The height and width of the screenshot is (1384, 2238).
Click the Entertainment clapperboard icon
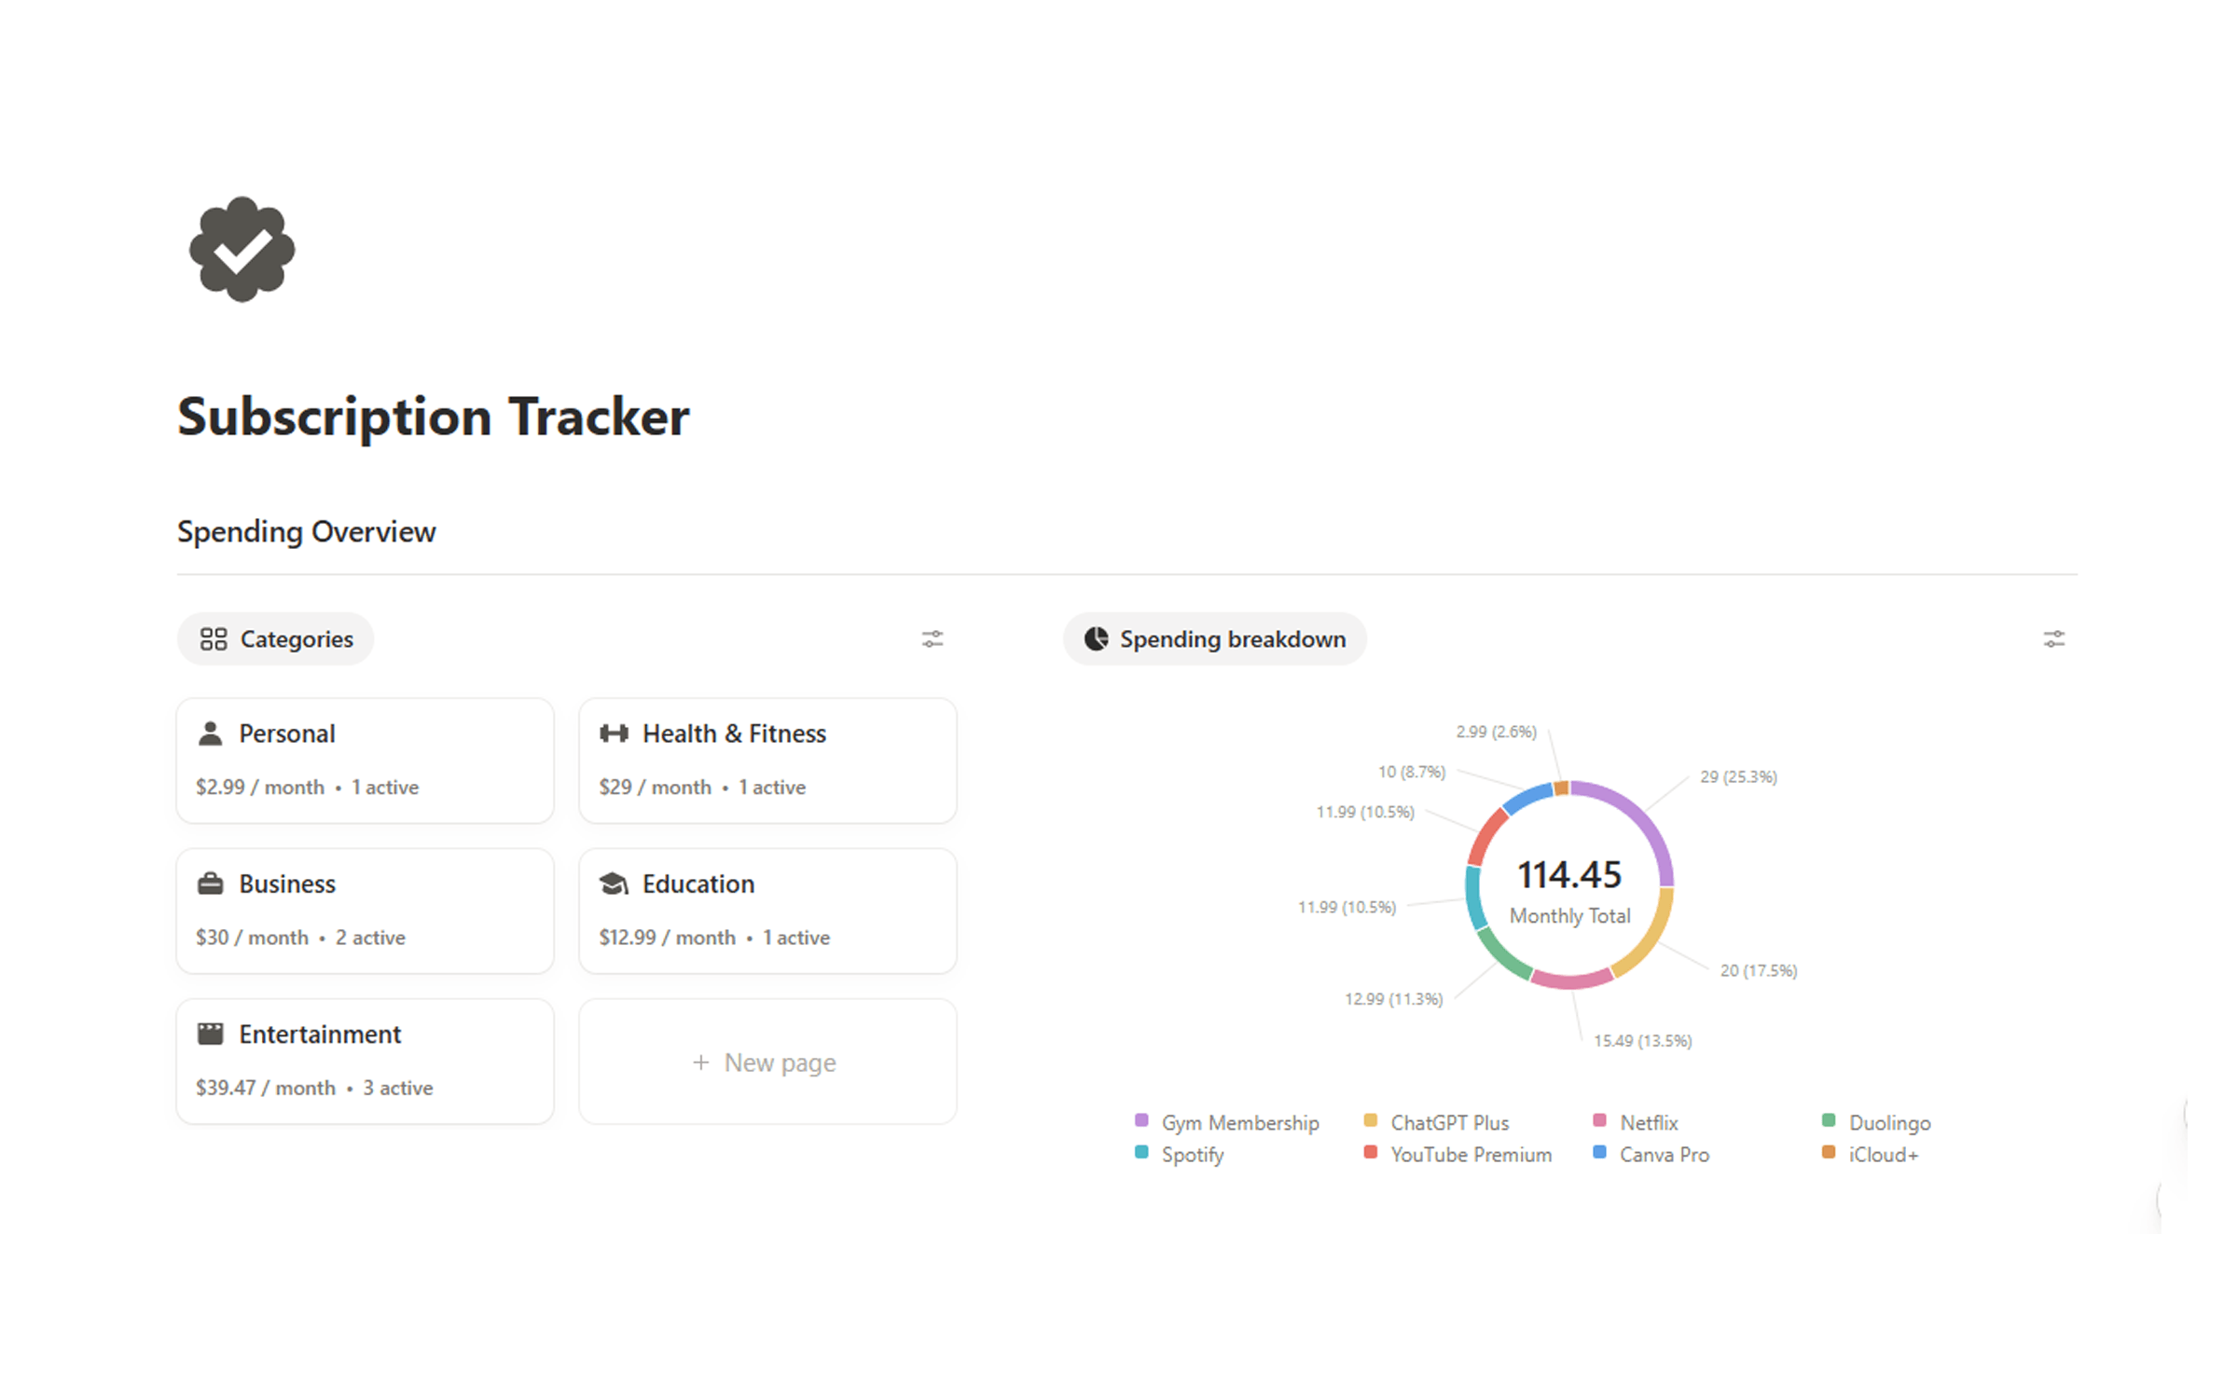pyautogui.click(x=211, y=1034)
